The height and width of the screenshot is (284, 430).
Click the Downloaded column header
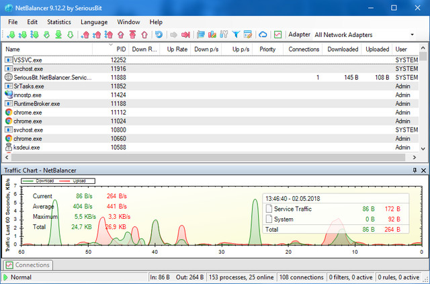343,49
